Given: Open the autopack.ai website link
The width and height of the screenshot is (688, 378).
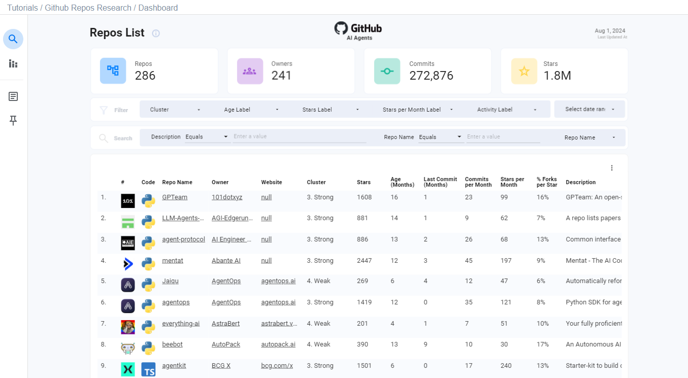Looking at the screenshot, I should (278, 344).
